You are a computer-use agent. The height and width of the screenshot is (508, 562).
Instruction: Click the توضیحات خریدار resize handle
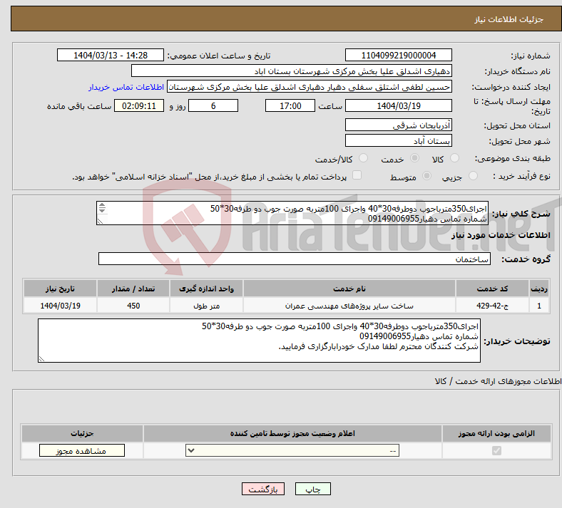click(x=41, y=358)
